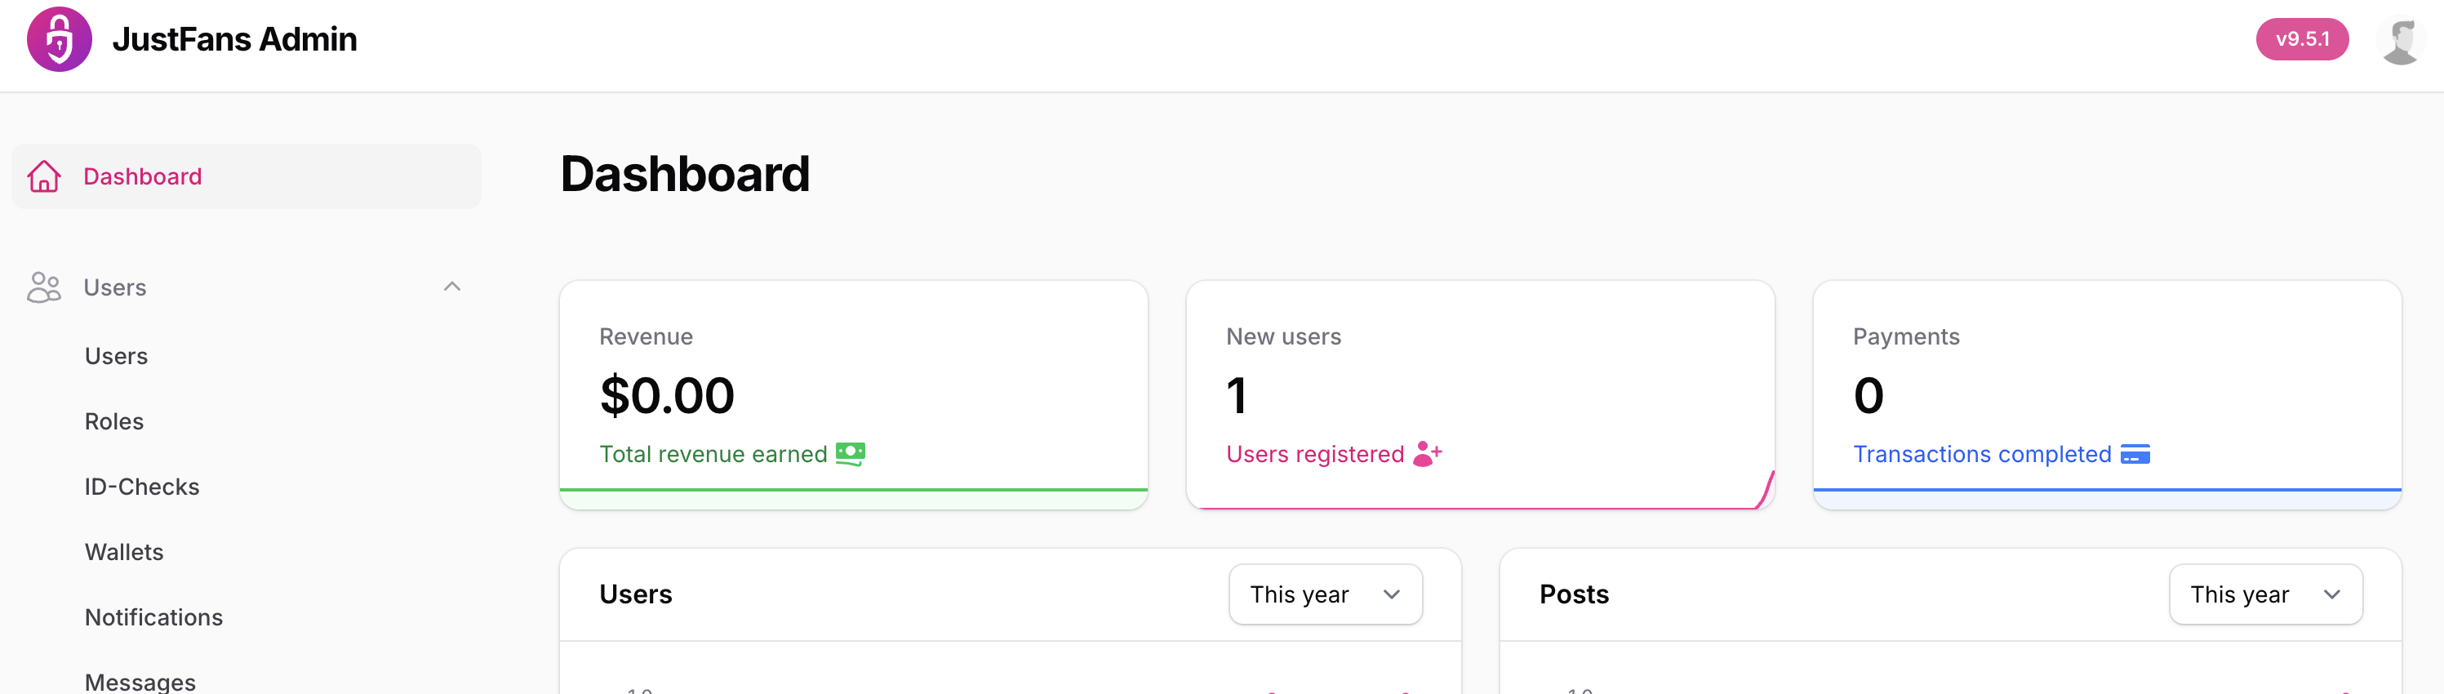Open the Roles submenu item
Viewport: 2444px width, 694px height.
coord(113,421)
